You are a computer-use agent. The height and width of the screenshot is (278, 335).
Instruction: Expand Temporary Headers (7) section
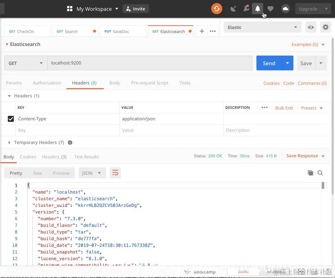(x=9, y=143)
